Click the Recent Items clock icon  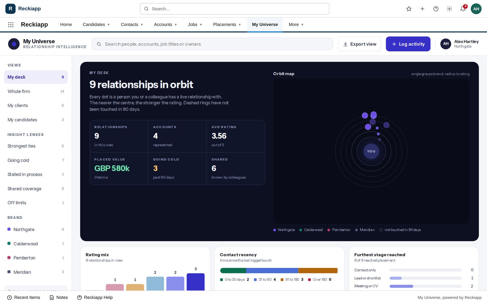coord(9,298)
